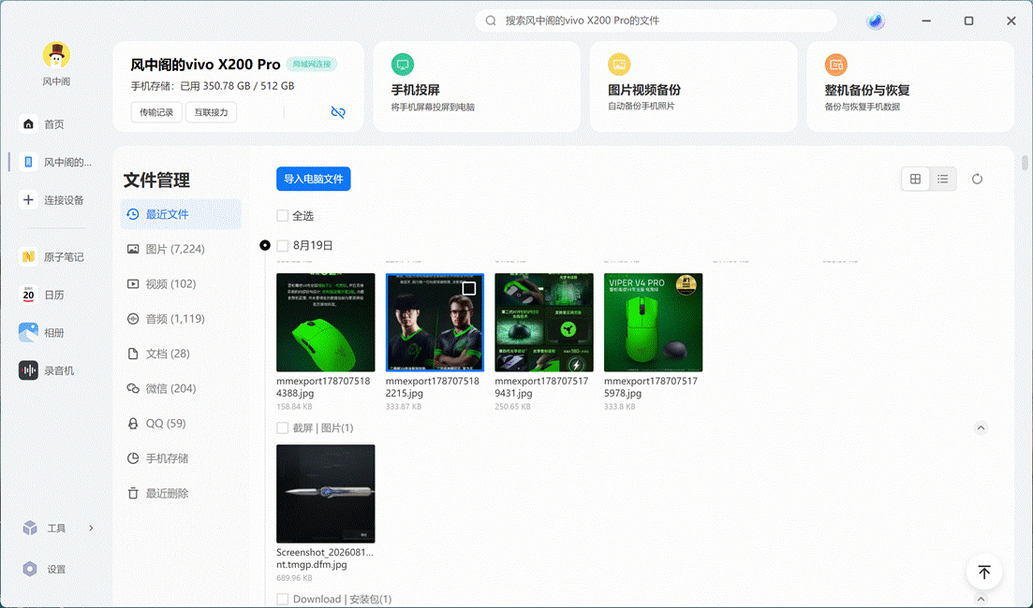The height and width of the screenshot is (608, 1033).
Task: Tick the 全选 select-all checkbox
Action: (283, 216)
